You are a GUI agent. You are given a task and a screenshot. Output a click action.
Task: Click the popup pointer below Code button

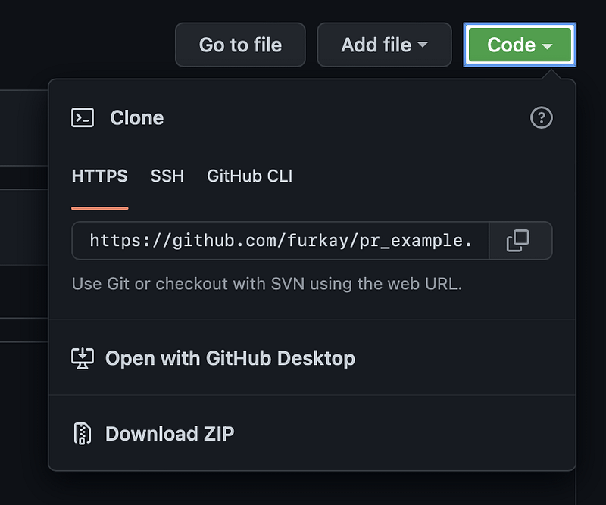[553, 74]
